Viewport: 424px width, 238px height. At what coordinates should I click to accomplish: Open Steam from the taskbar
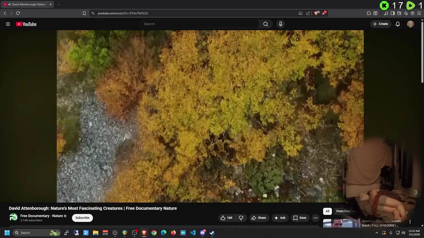pos(212,233)
